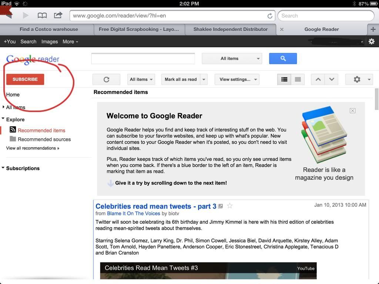Tap the Bluetooth icon in status bar

[354, 4]
